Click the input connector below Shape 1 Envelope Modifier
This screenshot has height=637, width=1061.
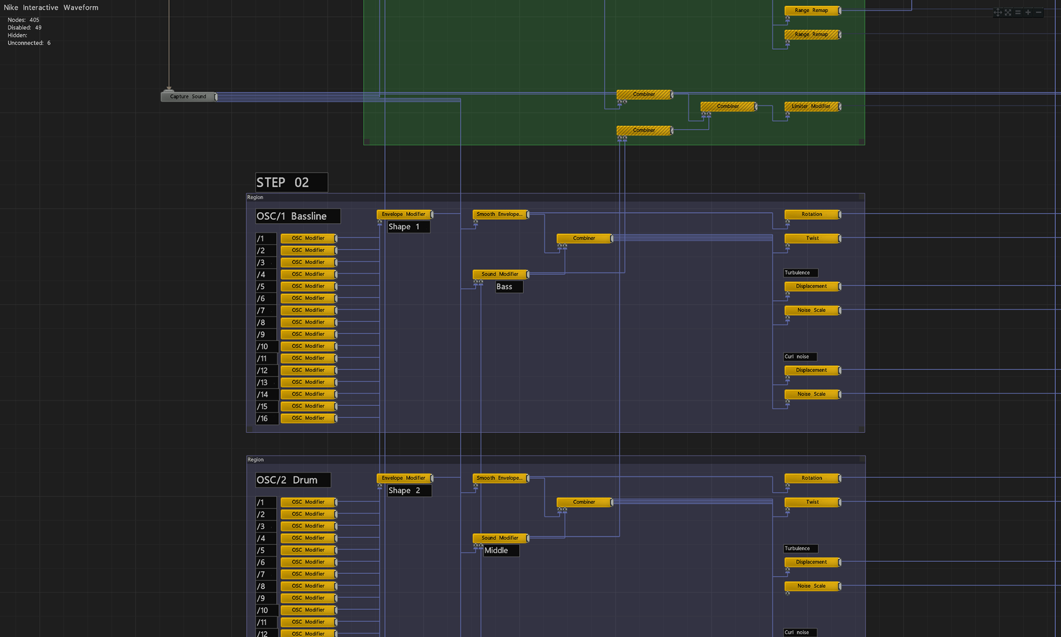[x=380, y=222]
